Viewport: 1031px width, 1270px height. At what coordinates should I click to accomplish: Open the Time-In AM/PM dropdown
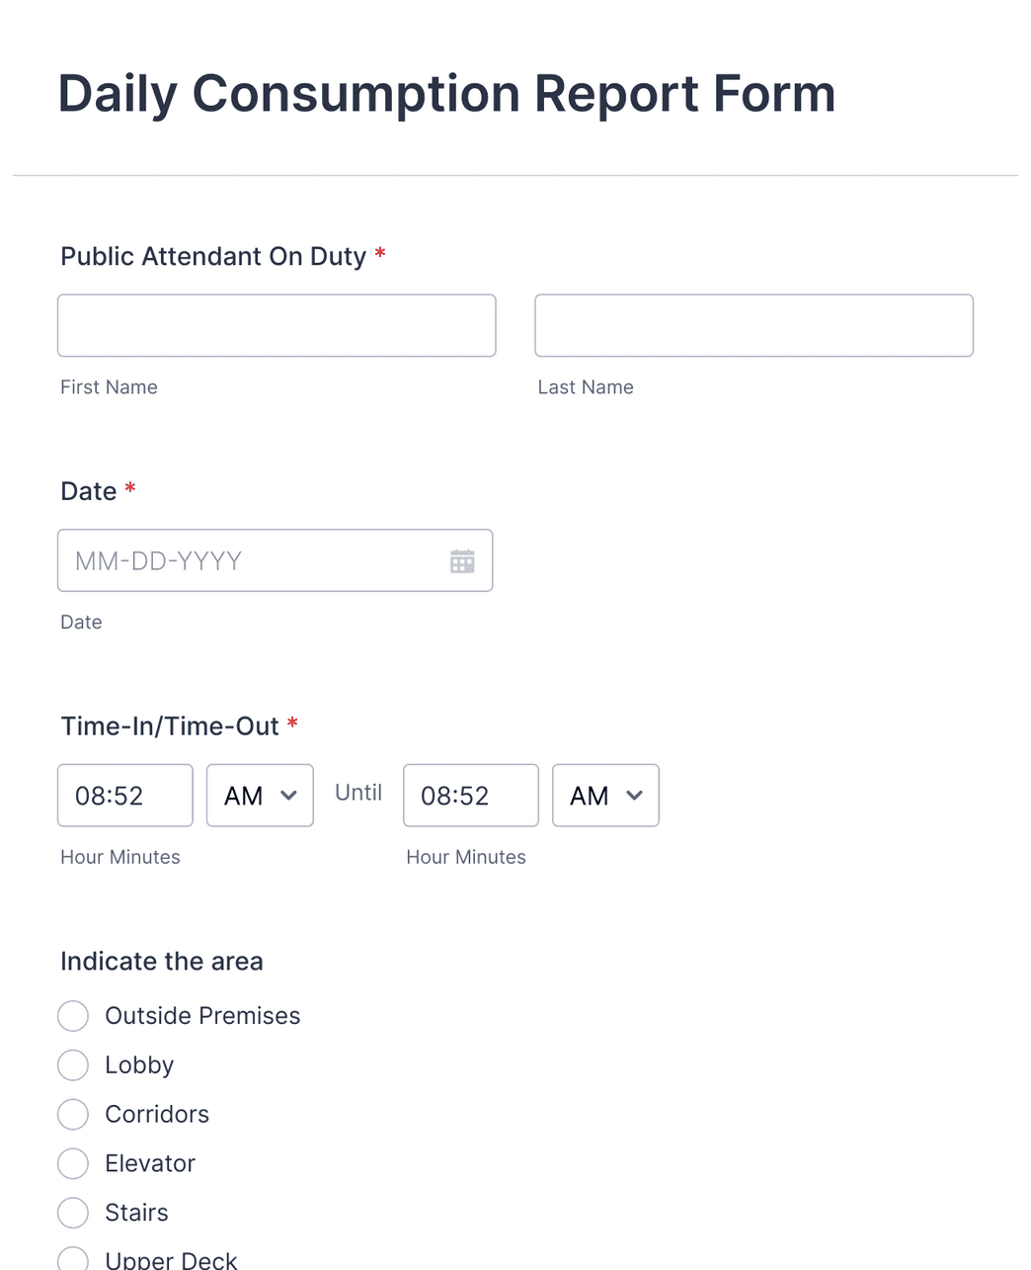(259, 795)
